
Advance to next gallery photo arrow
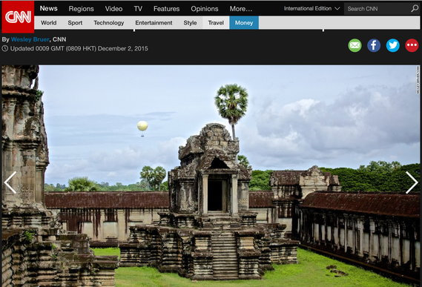coord(412,182)
